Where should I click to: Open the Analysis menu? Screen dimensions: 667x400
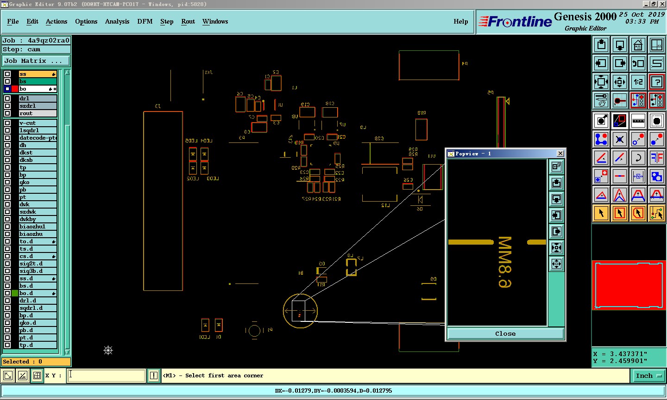[x=117, y=21]
